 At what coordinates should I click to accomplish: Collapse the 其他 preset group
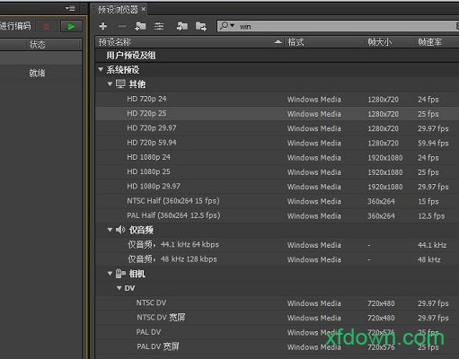110,84
